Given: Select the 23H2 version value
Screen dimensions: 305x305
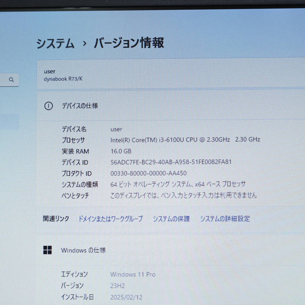Looking at the screenshot, I should (x=117, y=286).
